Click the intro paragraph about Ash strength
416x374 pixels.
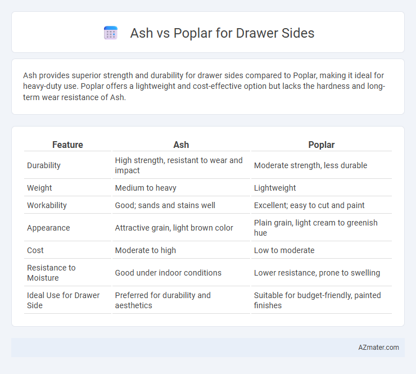(x=204, y=86)
